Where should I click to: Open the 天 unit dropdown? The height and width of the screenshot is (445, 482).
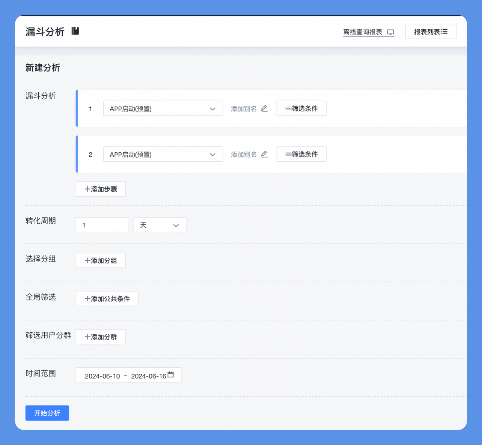pos(160,225)
